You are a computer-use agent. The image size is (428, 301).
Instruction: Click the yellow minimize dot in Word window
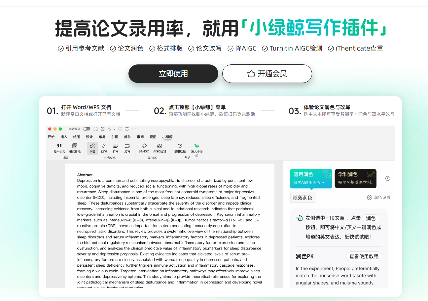[55, 129]
